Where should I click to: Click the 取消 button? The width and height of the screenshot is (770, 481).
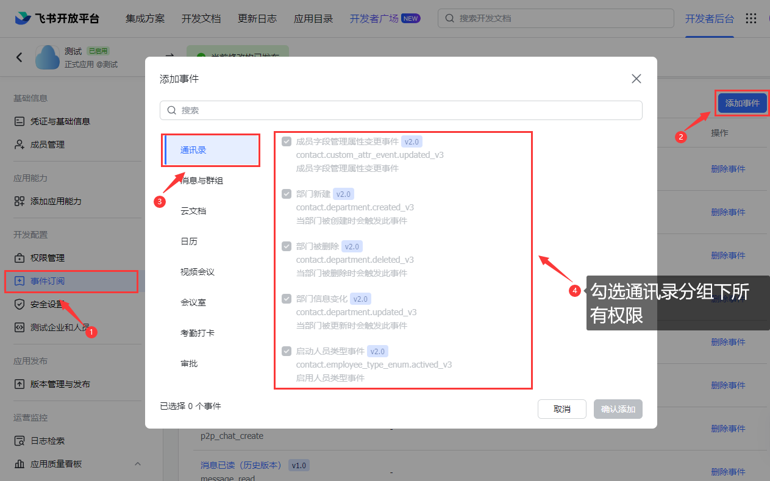pos(561,409)
